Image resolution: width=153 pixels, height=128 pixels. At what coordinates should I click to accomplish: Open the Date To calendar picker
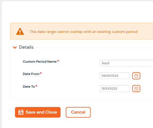tap(136, 88)
